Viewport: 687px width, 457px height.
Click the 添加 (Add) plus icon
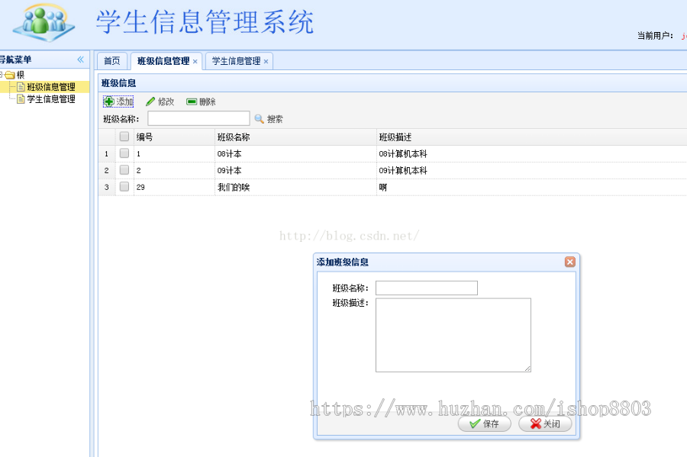[x=109, y=101]
